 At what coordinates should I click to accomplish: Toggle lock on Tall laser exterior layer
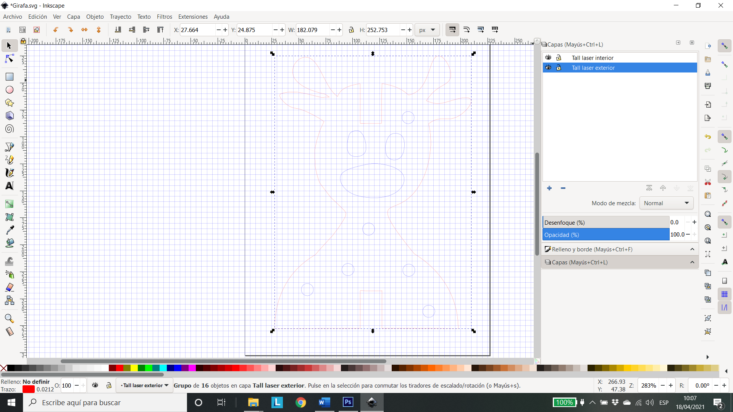(559, 68)
